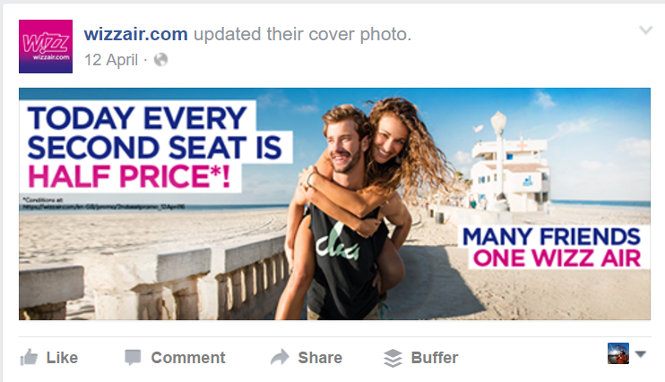The width and height of the screenshot is (665, 382).
Task: Open the wizzair.com page link
Action: 135,34
